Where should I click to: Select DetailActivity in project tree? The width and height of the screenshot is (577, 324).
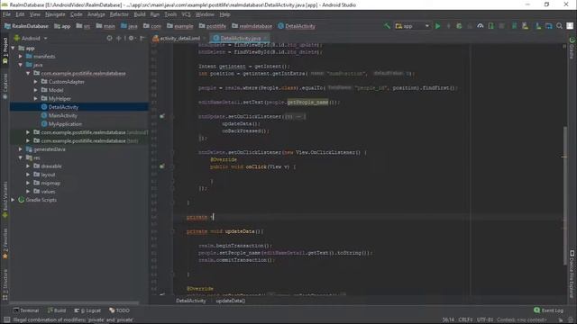pyautogui.click(x=63, y=107)
